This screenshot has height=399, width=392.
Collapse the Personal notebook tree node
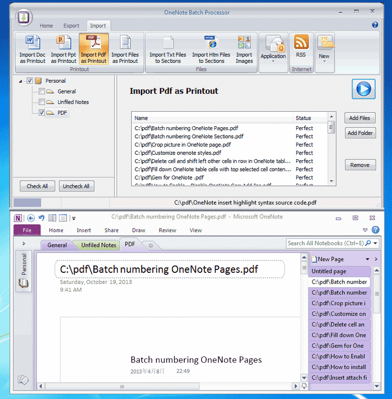click(x=20, y=81)
